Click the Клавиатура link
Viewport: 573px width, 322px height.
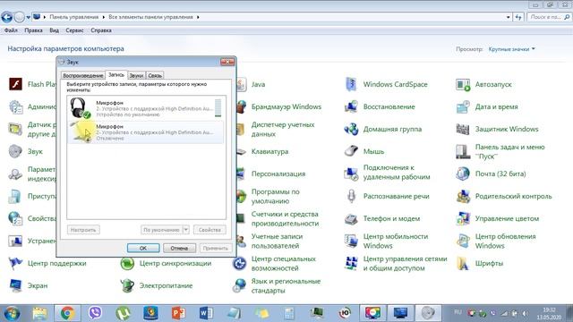(x=269, y=151)
